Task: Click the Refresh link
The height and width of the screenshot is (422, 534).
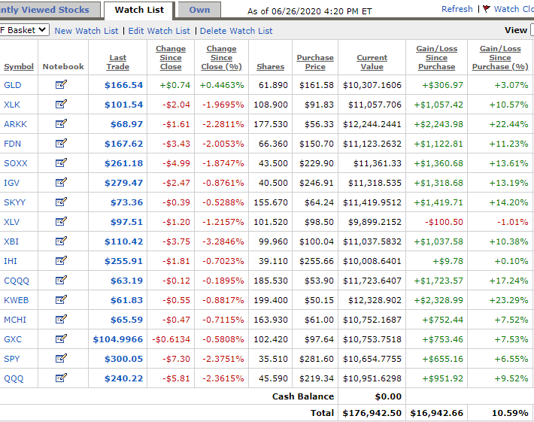Action: click(x=457, y=9)
